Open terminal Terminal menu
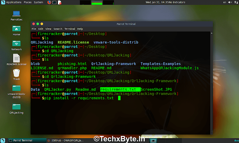239x143 pixels. click(69, 29)
